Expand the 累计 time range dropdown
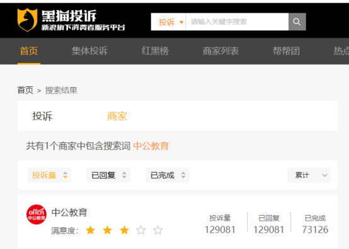The height and width of the screenshot is (249, 349). pyautogui.click(x=309, y=175)
